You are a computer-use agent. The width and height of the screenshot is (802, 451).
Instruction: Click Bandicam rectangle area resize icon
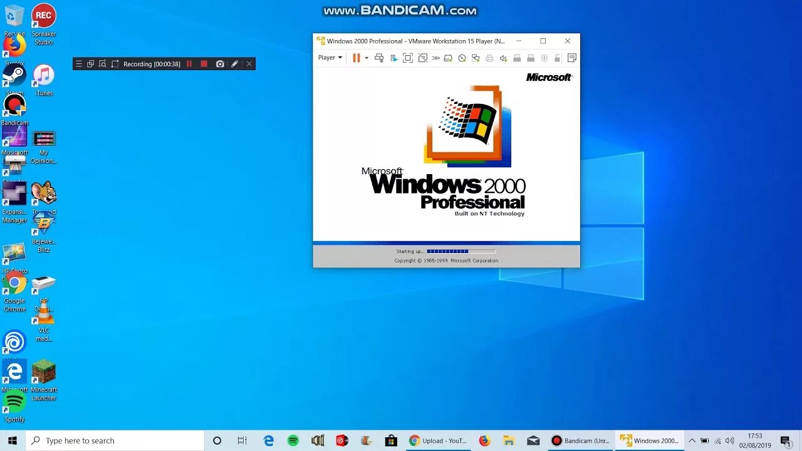[115, 64]
